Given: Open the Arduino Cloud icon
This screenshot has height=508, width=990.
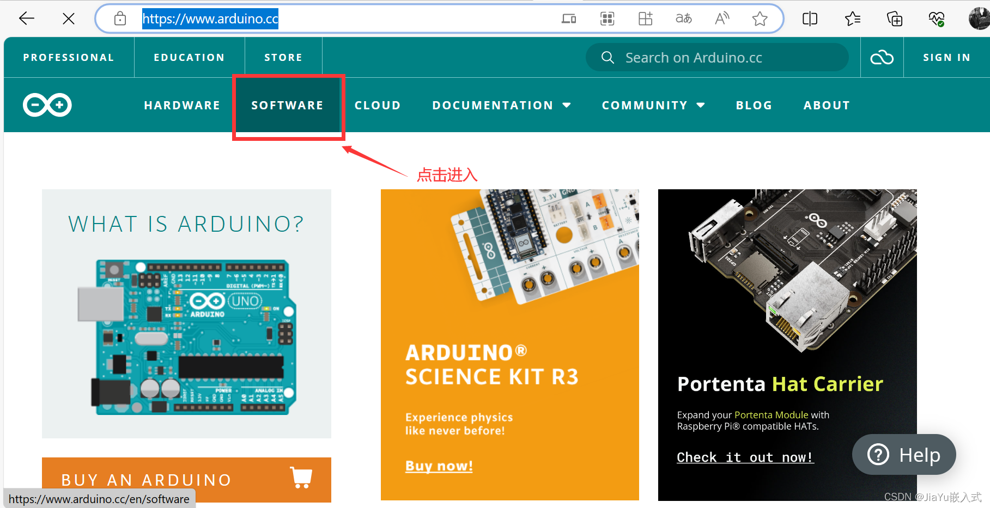Looking at the screenshot, I should (882, 57).
